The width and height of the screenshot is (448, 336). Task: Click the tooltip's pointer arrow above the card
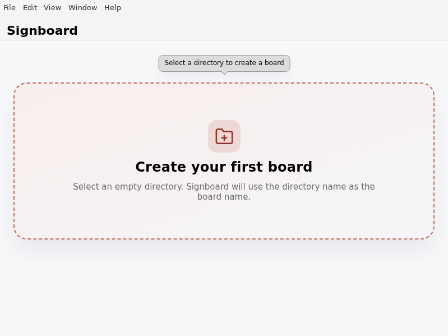(225, 73)
